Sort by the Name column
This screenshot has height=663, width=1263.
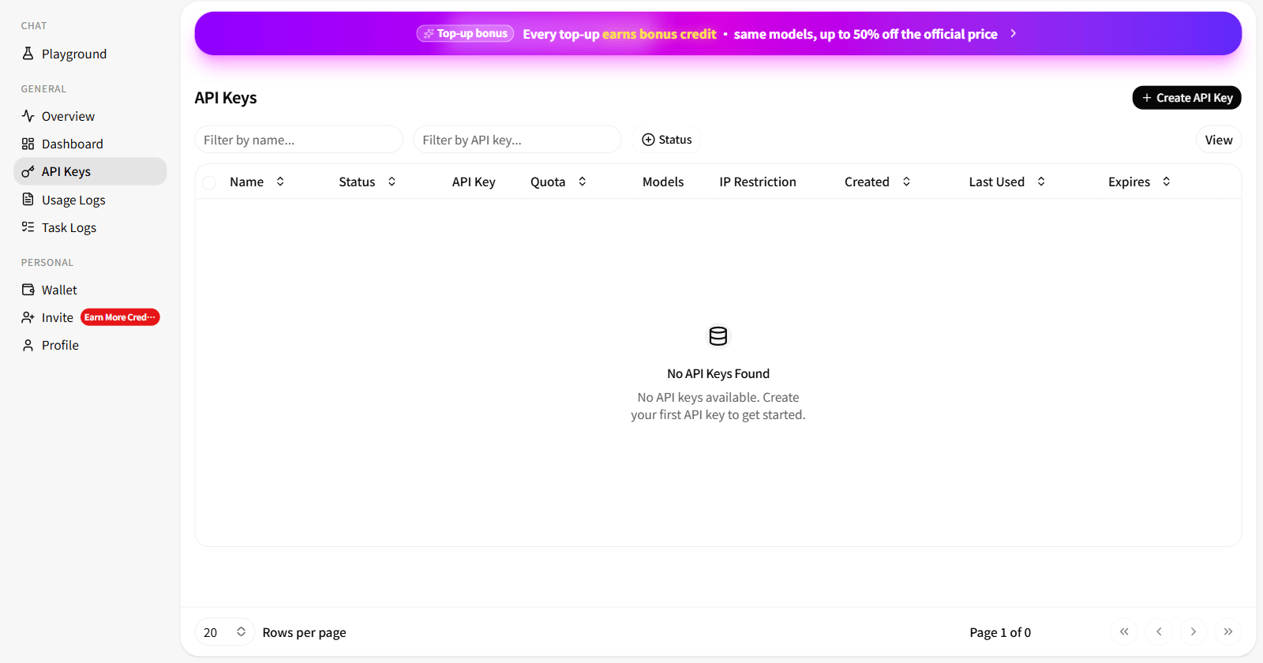point(257,182)
